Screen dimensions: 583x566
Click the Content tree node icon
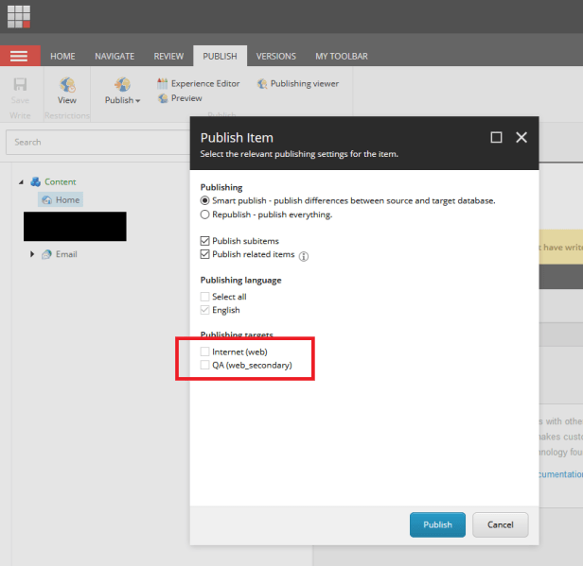36,181
